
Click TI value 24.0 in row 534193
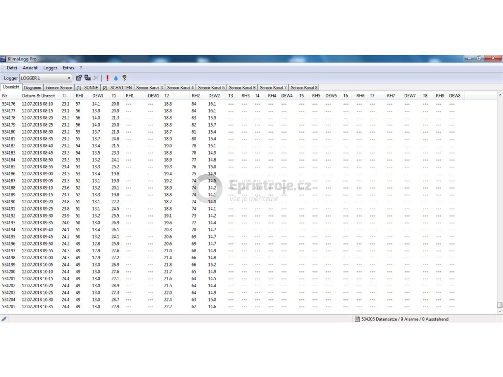pos(65,223)
